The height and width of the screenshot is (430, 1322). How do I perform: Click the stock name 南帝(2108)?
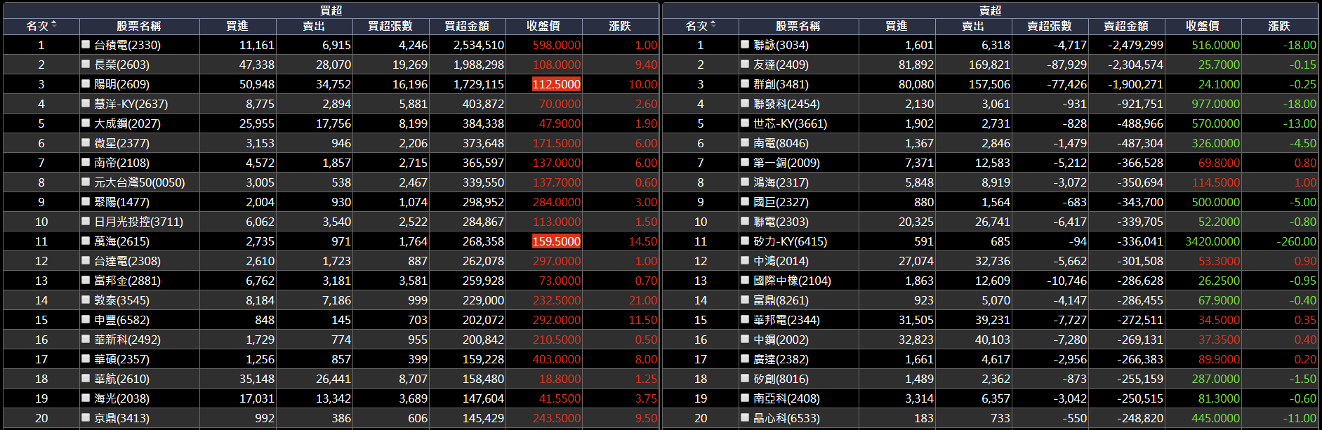point(121,163)
